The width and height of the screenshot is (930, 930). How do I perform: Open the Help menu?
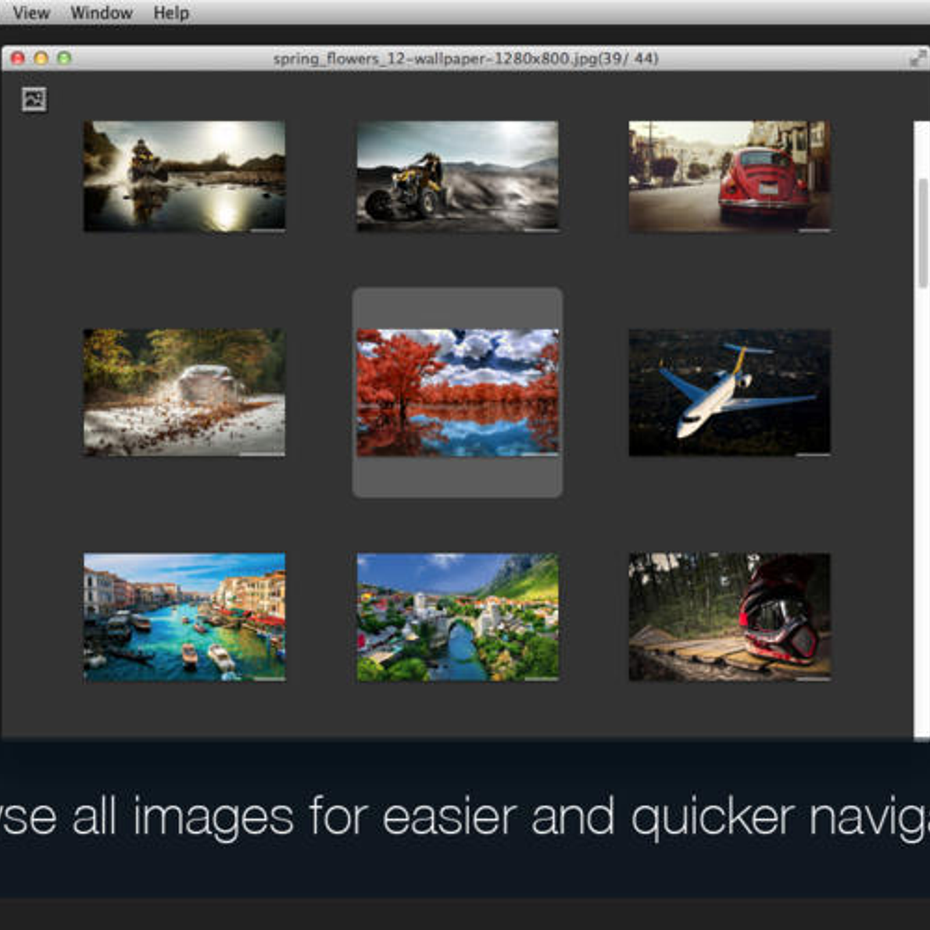coord(171,13)
